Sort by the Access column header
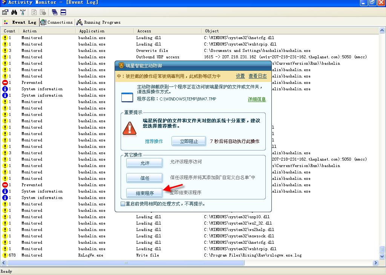386x275 pixels. click(168, 31)
